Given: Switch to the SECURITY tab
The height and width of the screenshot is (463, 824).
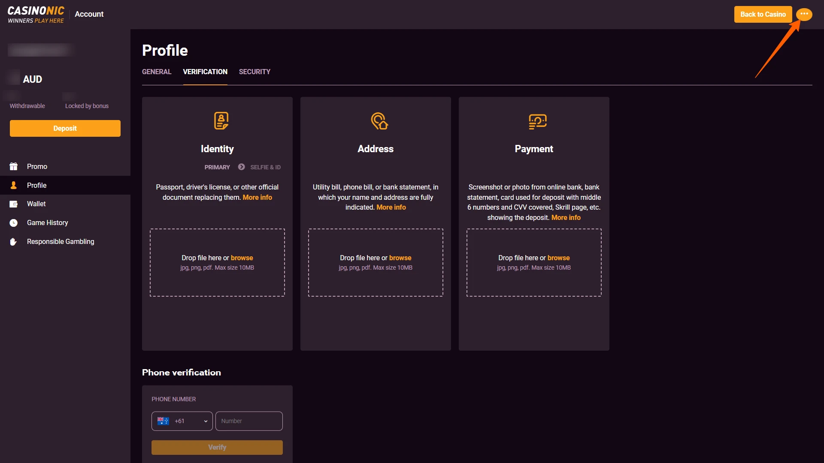Looking at the screenshot, I should [x=254, y=72].
